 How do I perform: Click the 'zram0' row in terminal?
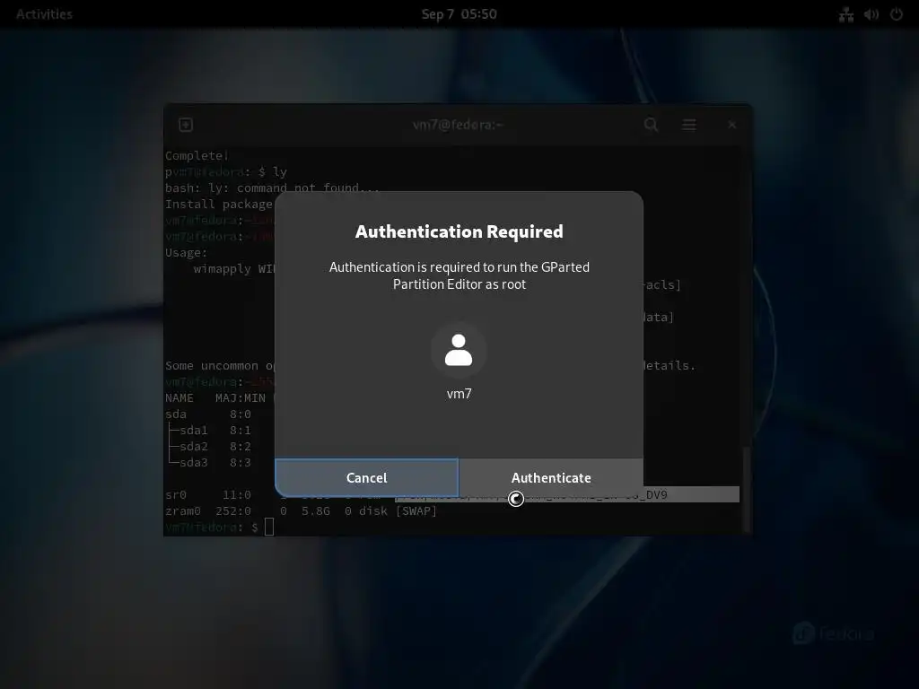pos(302,510)
